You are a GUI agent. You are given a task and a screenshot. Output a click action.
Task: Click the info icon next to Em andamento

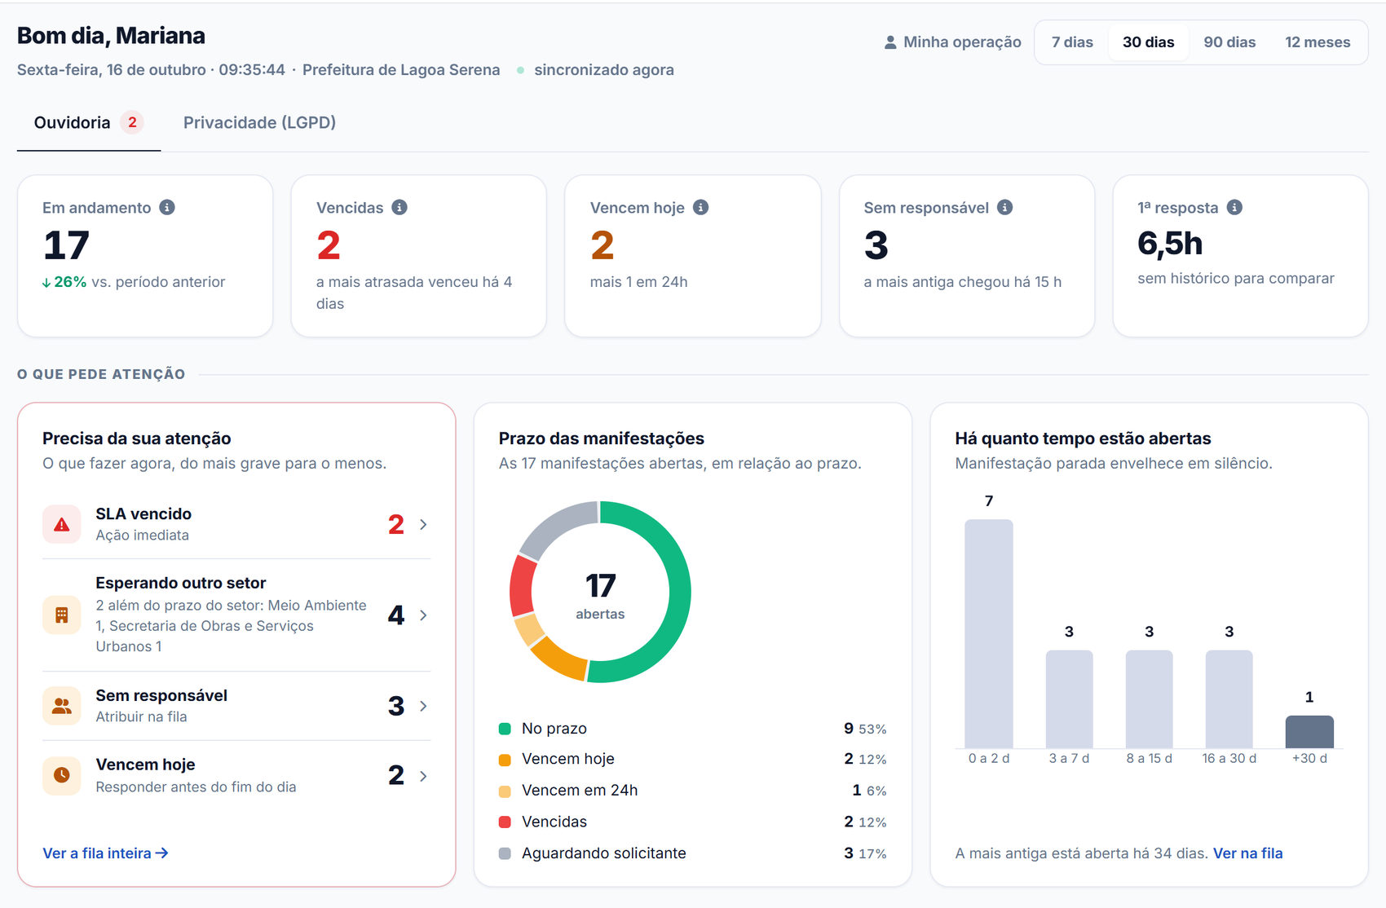[167, 207]
